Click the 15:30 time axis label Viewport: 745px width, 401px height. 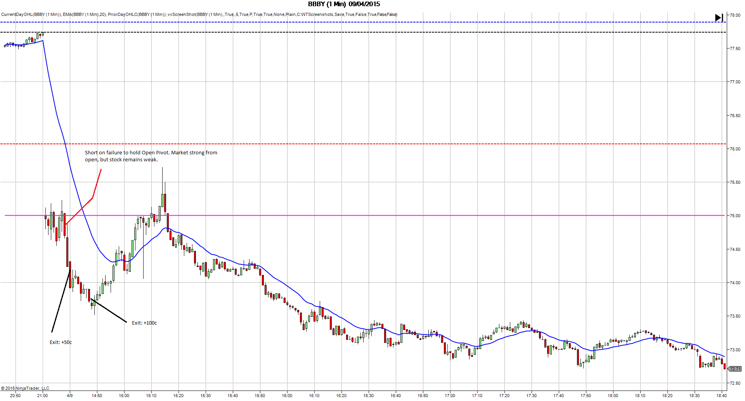206,396
